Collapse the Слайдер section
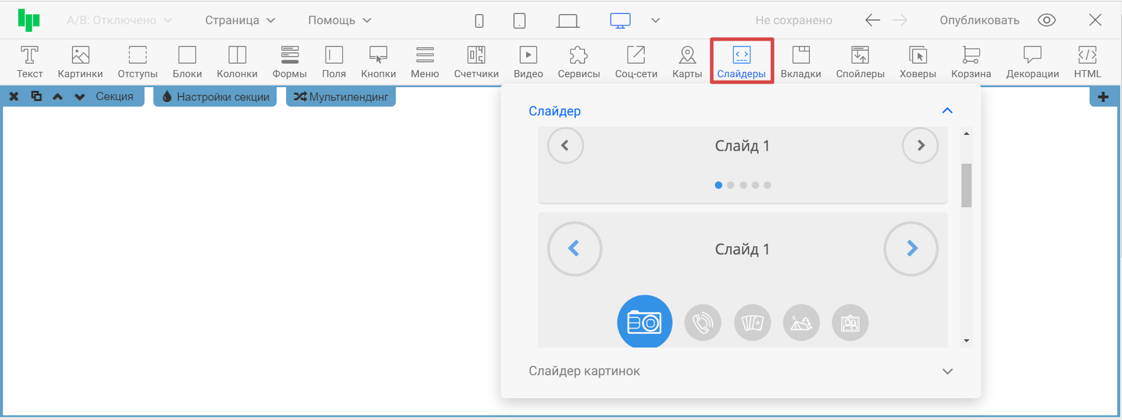 click(x=947, y=111)
